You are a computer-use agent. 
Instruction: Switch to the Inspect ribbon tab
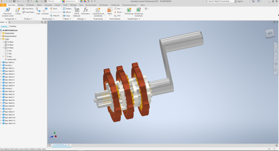(x=57, y=5)
